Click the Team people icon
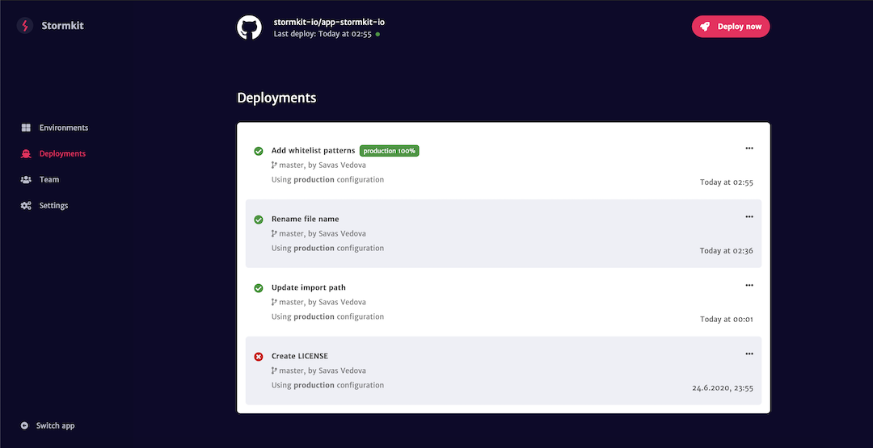The image size is (873, 448). pyautogui.click(x=26, y=179)
